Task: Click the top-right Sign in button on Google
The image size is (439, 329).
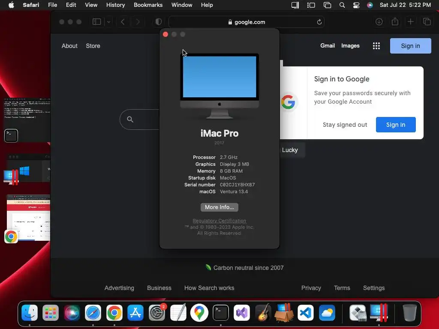Action: pyautogui.click(x=410, y=46)
